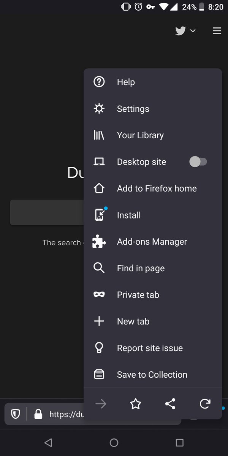
Task: Reload the page with the refresh icon
Action: point(205,404)
